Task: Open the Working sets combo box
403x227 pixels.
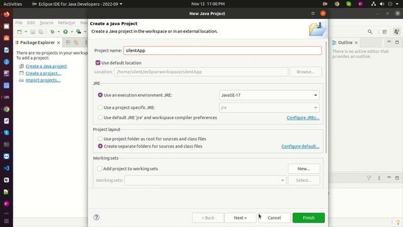Action: coord(205,180)
